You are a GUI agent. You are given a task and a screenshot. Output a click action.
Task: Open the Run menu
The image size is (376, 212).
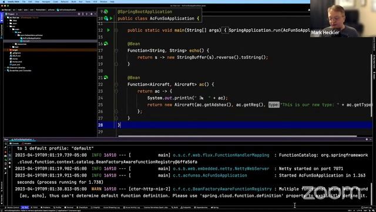[80, 2]
